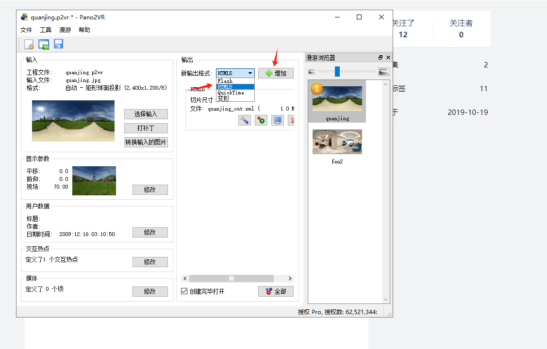This screenshot has height=349, width=547.
Task: Toggle the 创建完毕打开 checkbox
Action: point(184,291)
